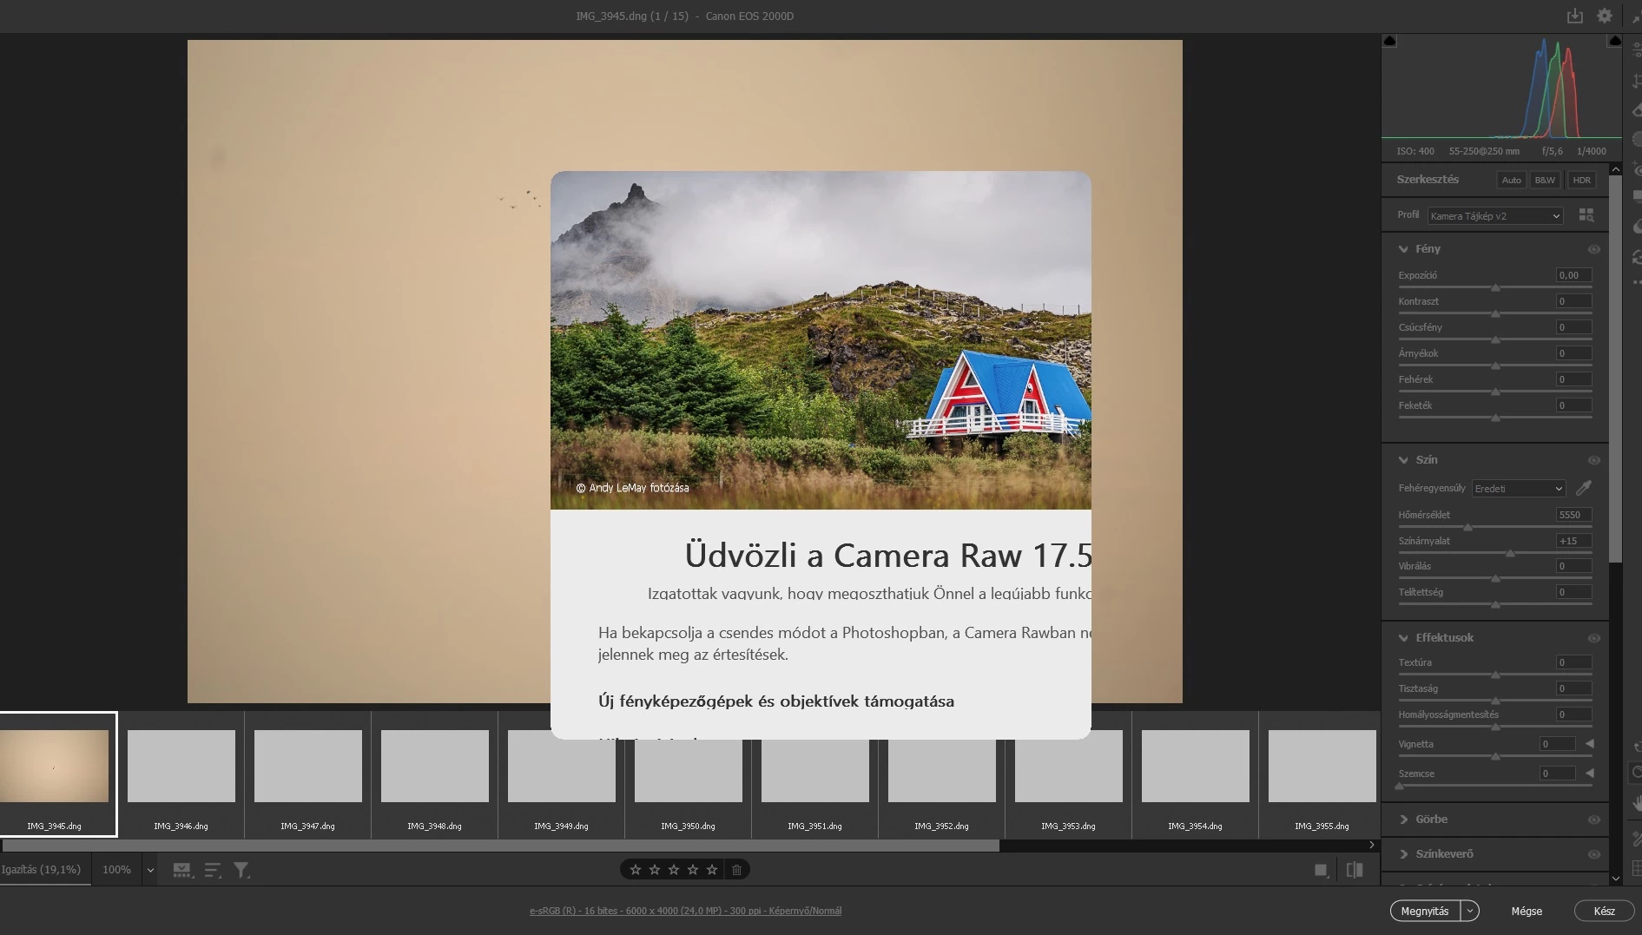1642x935 pixels.
Task: Click the Expozíció slider handle
Action: click(x=1495, y=287)
